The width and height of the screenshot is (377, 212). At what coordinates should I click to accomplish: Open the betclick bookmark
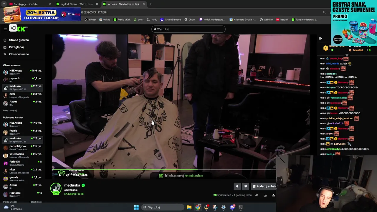282,20
